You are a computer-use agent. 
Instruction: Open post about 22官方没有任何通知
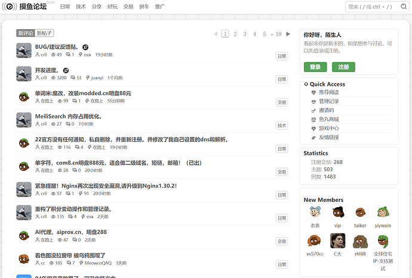pyautogui.click(x=131, y=140)
